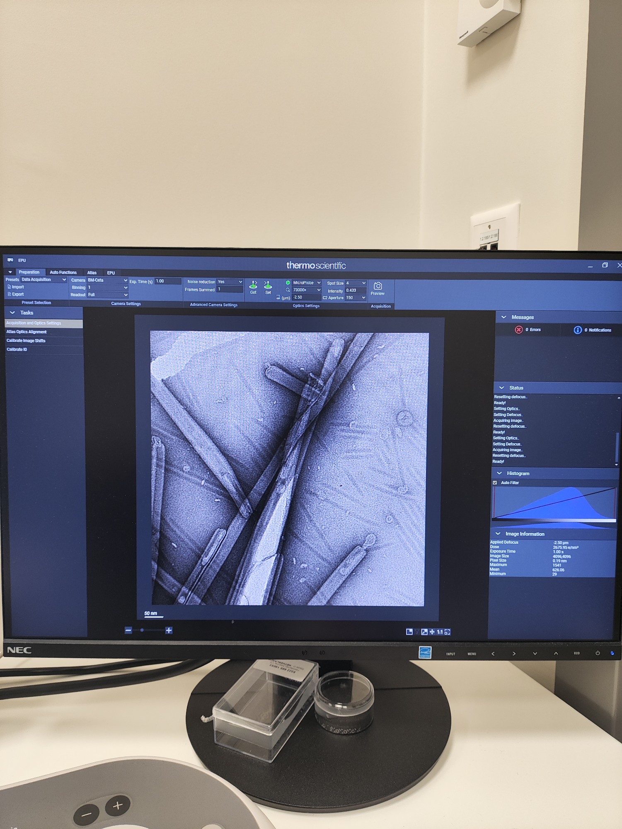Click the zoom out minus icon
The width and height of the screenshot is (622, 829).
coord(128,630)
